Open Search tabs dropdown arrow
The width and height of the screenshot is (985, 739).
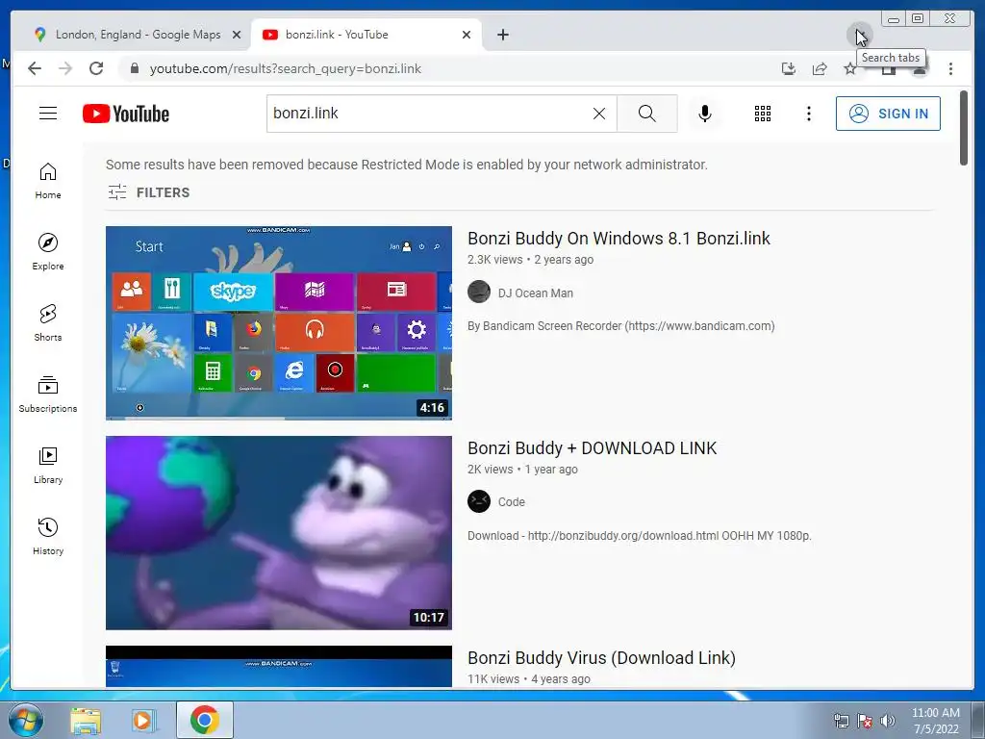pyautogui.click(x=859, y=35)
